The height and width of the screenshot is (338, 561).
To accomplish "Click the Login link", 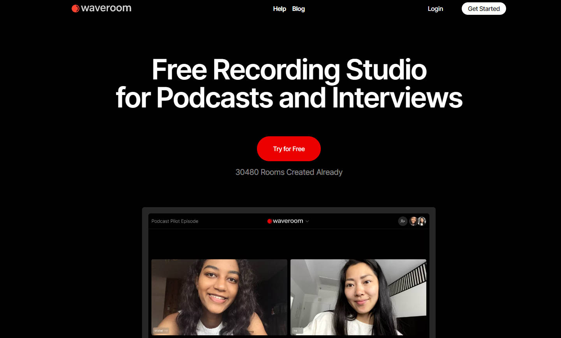I will 435,9.
